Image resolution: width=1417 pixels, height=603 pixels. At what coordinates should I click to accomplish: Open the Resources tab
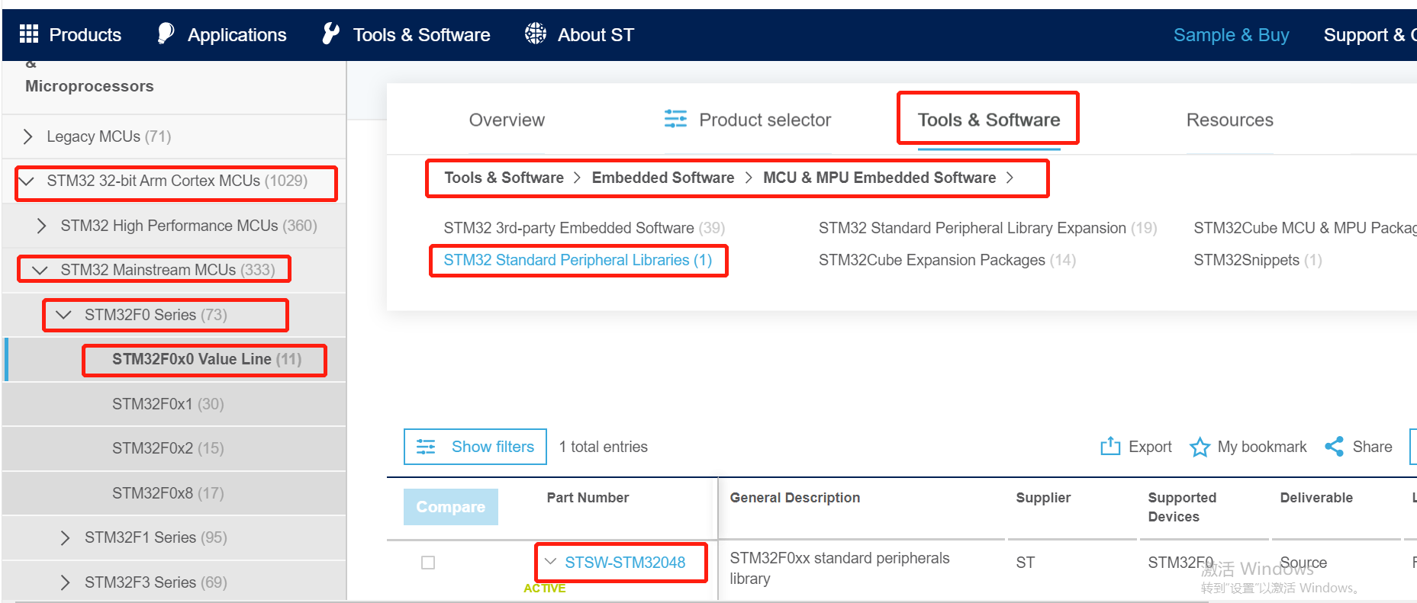1229,120
